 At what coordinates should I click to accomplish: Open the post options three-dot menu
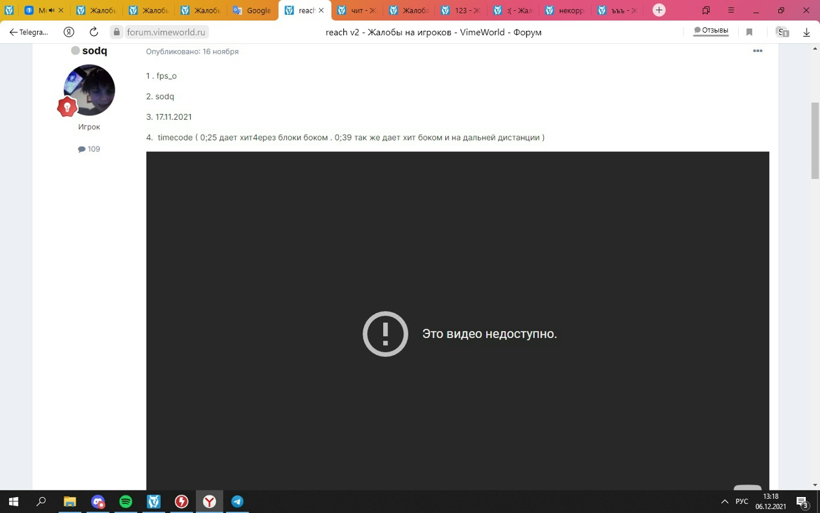757,51
